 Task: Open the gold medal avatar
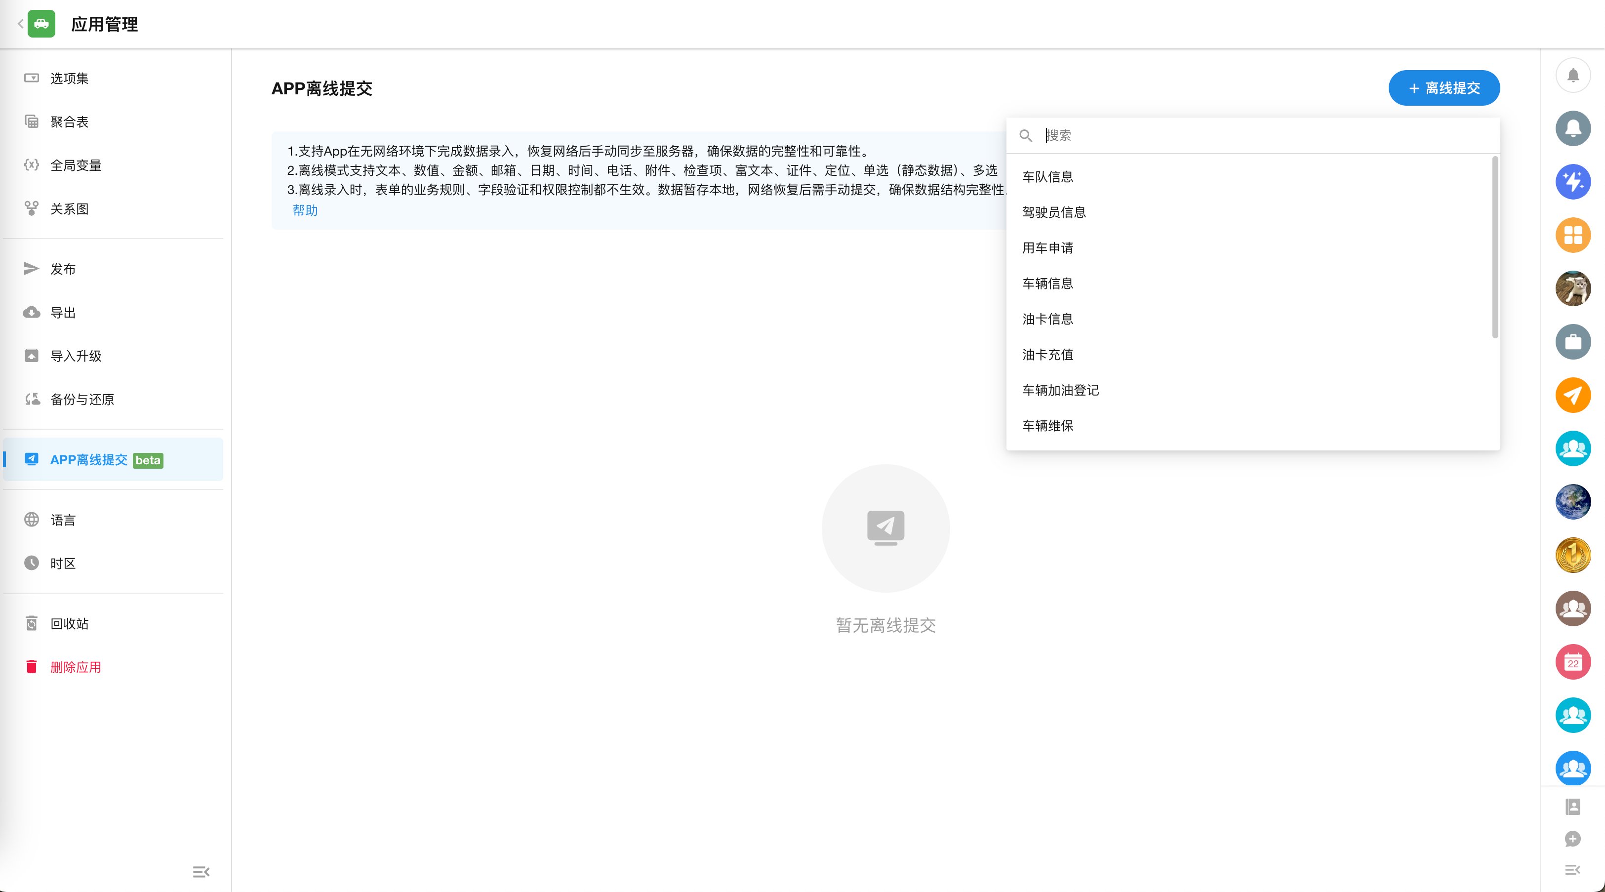[1572, 555]
